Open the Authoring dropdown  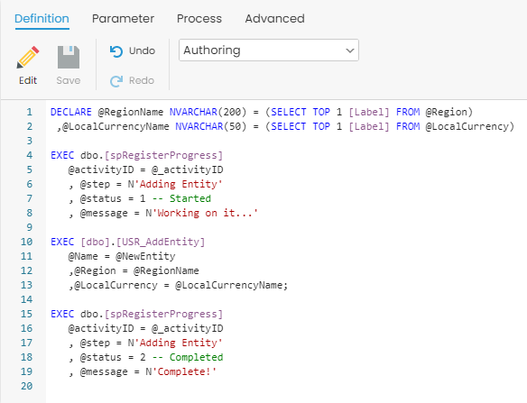point(269,50)
